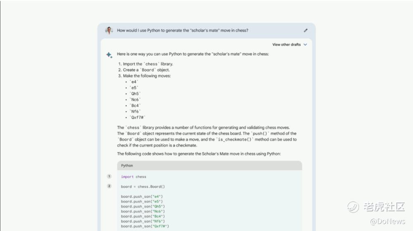Click the "import chess" code line
This screenshot has width=413, height=231.
[133, 177]
